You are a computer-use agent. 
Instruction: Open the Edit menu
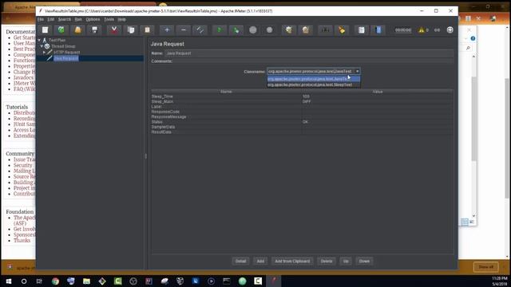pos(51,19)
